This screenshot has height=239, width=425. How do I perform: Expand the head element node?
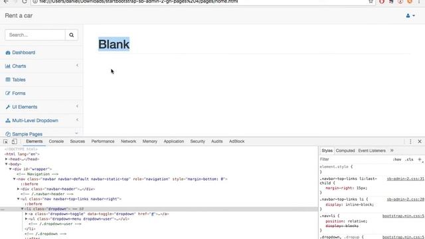coord(6,159)
